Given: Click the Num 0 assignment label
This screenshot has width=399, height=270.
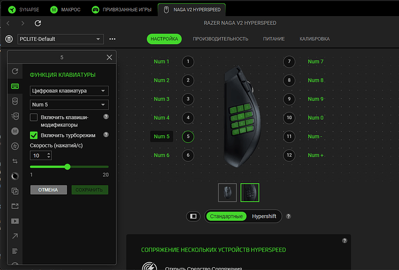Looking at the screenshot, I should 316,118.
